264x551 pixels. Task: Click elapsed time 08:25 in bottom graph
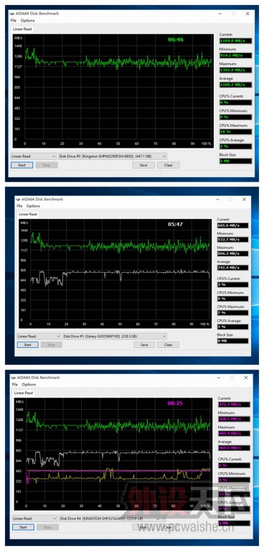[175, 403]
